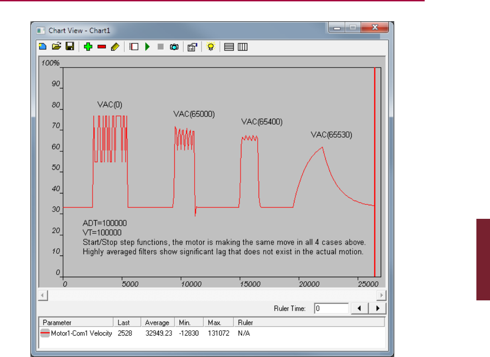The image size is (490, 357).
Task: Click the Max. column header
Action: [218, 323]
